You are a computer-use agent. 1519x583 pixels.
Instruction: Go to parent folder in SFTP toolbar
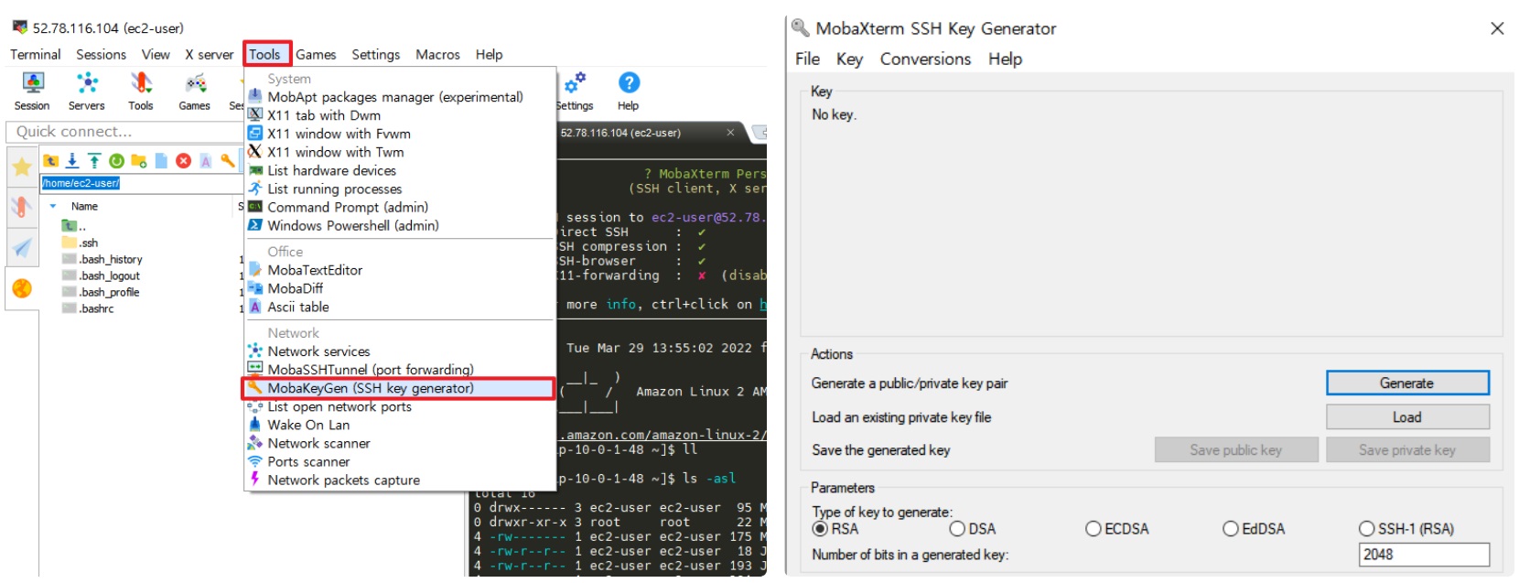pyautogui.click(x=51, y=161)
